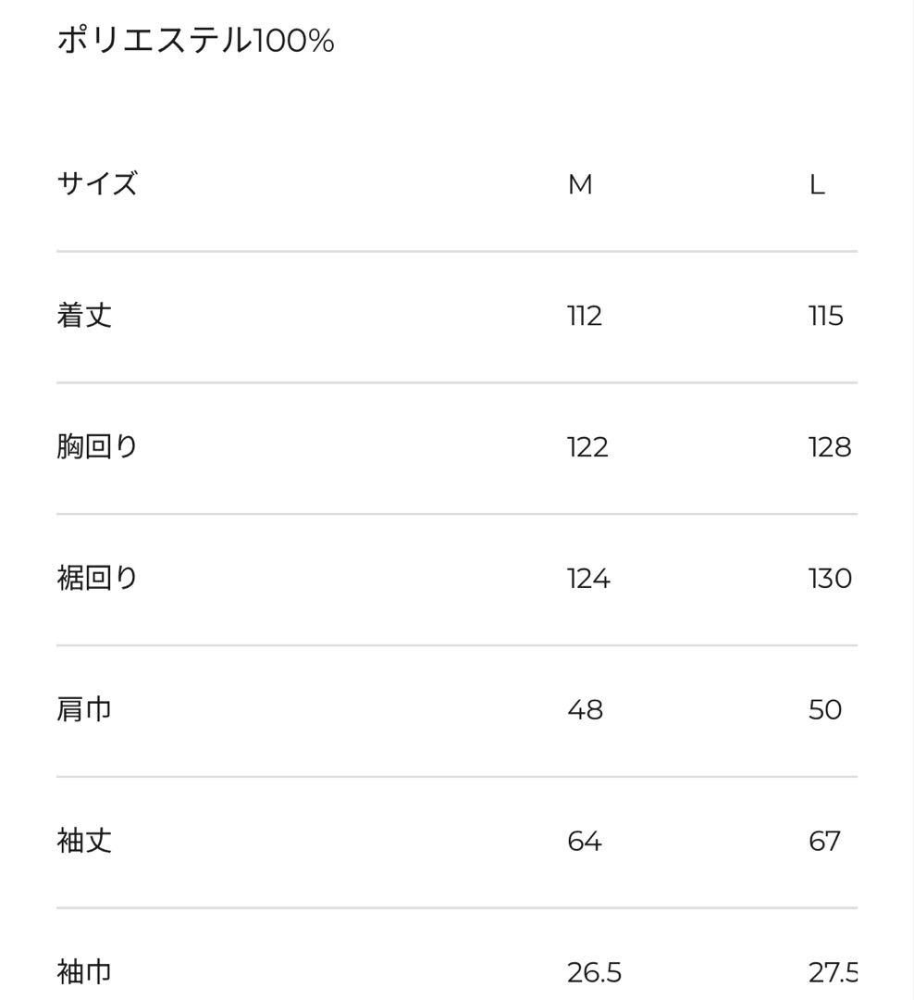Click the 胸回り value 122 for M
Viewport: 914px width, 1000px height.
pyautogui.click(x=587, y=448)
